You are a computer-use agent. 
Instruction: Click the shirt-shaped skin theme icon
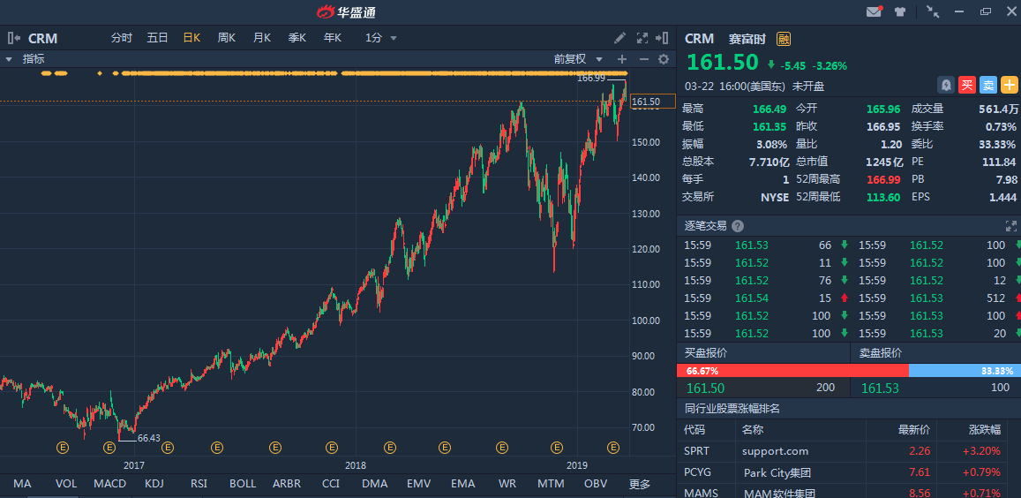click(900, 11)
